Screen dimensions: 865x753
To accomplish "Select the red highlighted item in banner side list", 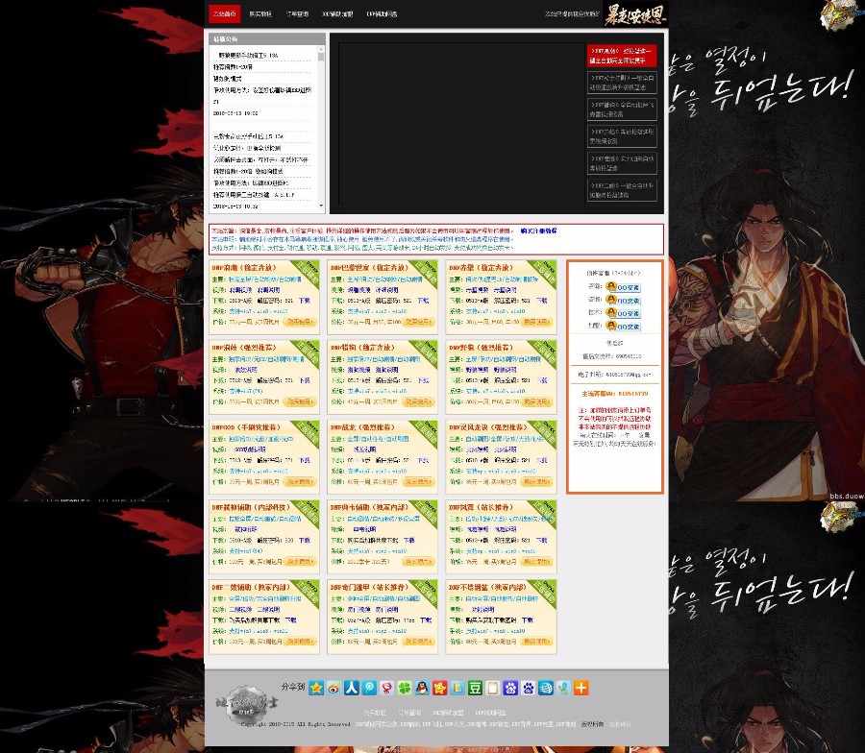I will pos(622,55).
